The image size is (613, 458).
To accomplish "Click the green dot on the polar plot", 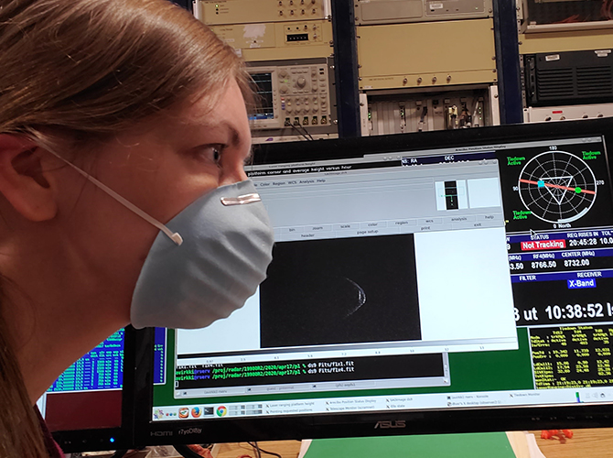I will tap(578, 191).
